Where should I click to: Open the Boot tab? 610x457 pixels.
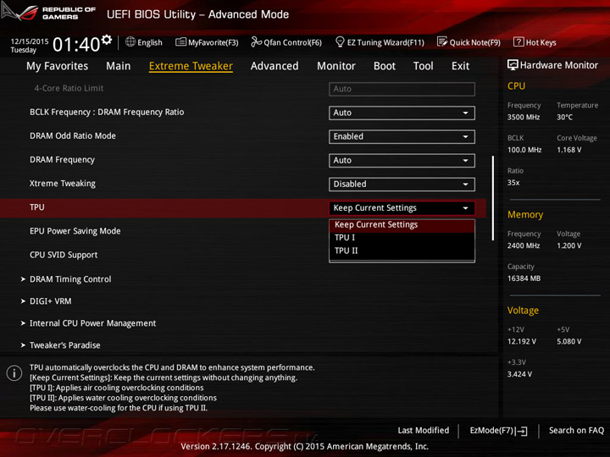coord(385,66)
